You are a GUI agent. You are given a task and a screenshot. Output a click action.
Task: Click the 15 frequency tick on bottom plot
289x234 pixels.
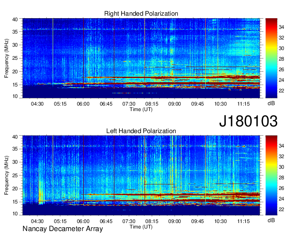click(x=15, y=202)
